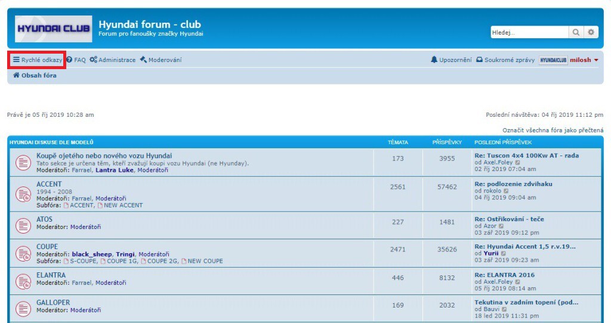This screenshot has width=611, height=323.
Task: Open the ELANTRA forum
Action: 51,275
